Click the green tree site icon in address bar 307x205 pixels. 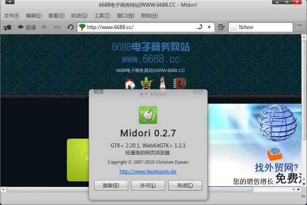82,27
